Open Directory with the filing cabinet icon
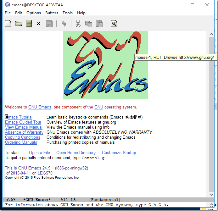This screenshot has width=218, height=211. pyautogui.click(x=29, y=24)
